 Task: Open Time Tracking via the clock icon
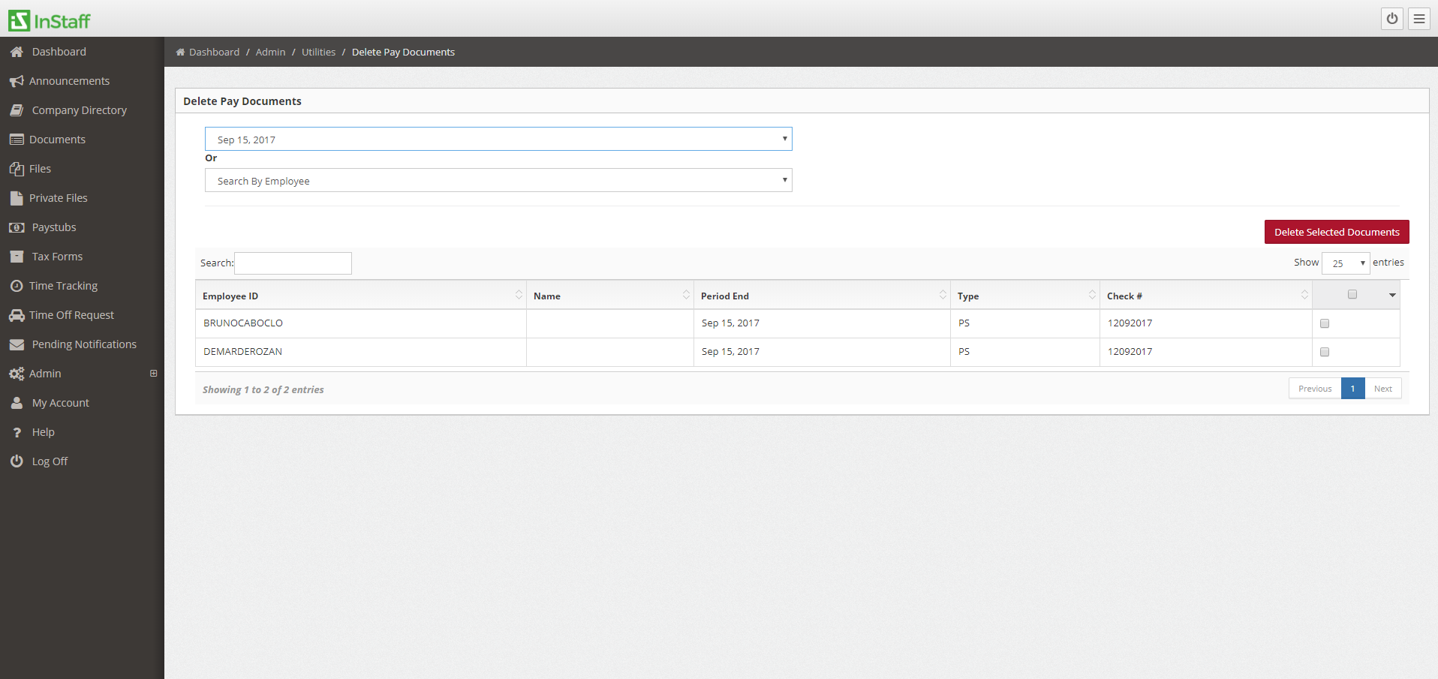click(x=17, y=285)
